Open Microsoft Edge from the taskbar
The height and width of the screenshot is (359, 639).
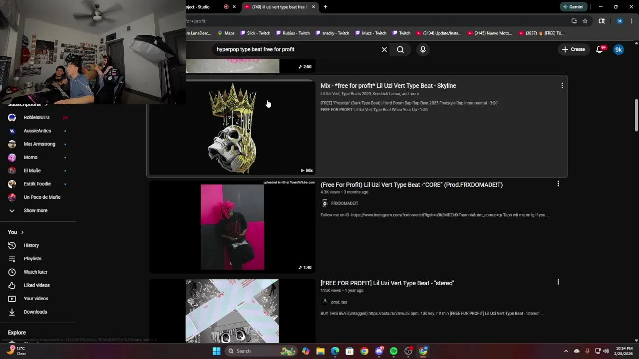[x=335, y=351]
